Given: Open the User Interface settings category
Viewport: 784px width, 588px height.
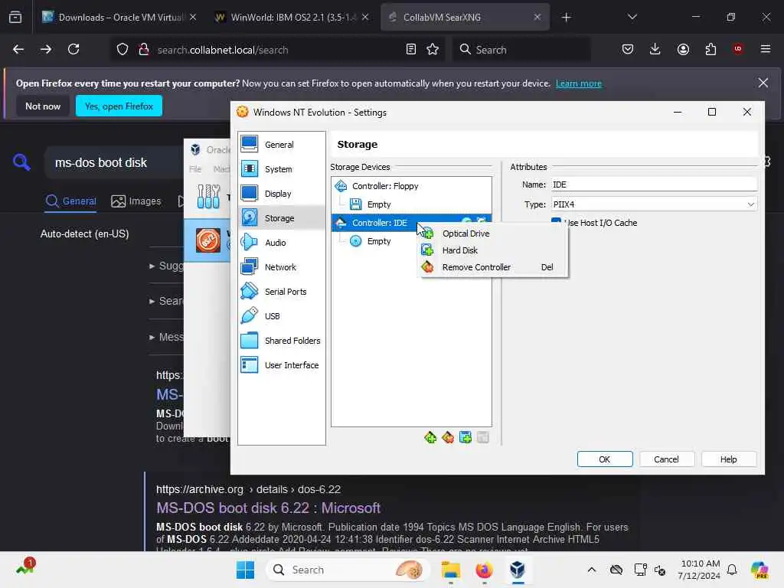Looking at the screenshot, I should pos(282,365).
